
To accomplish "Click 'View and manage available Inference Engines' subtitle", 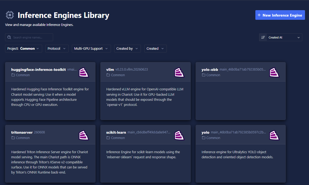I will (x=39, y=25).
